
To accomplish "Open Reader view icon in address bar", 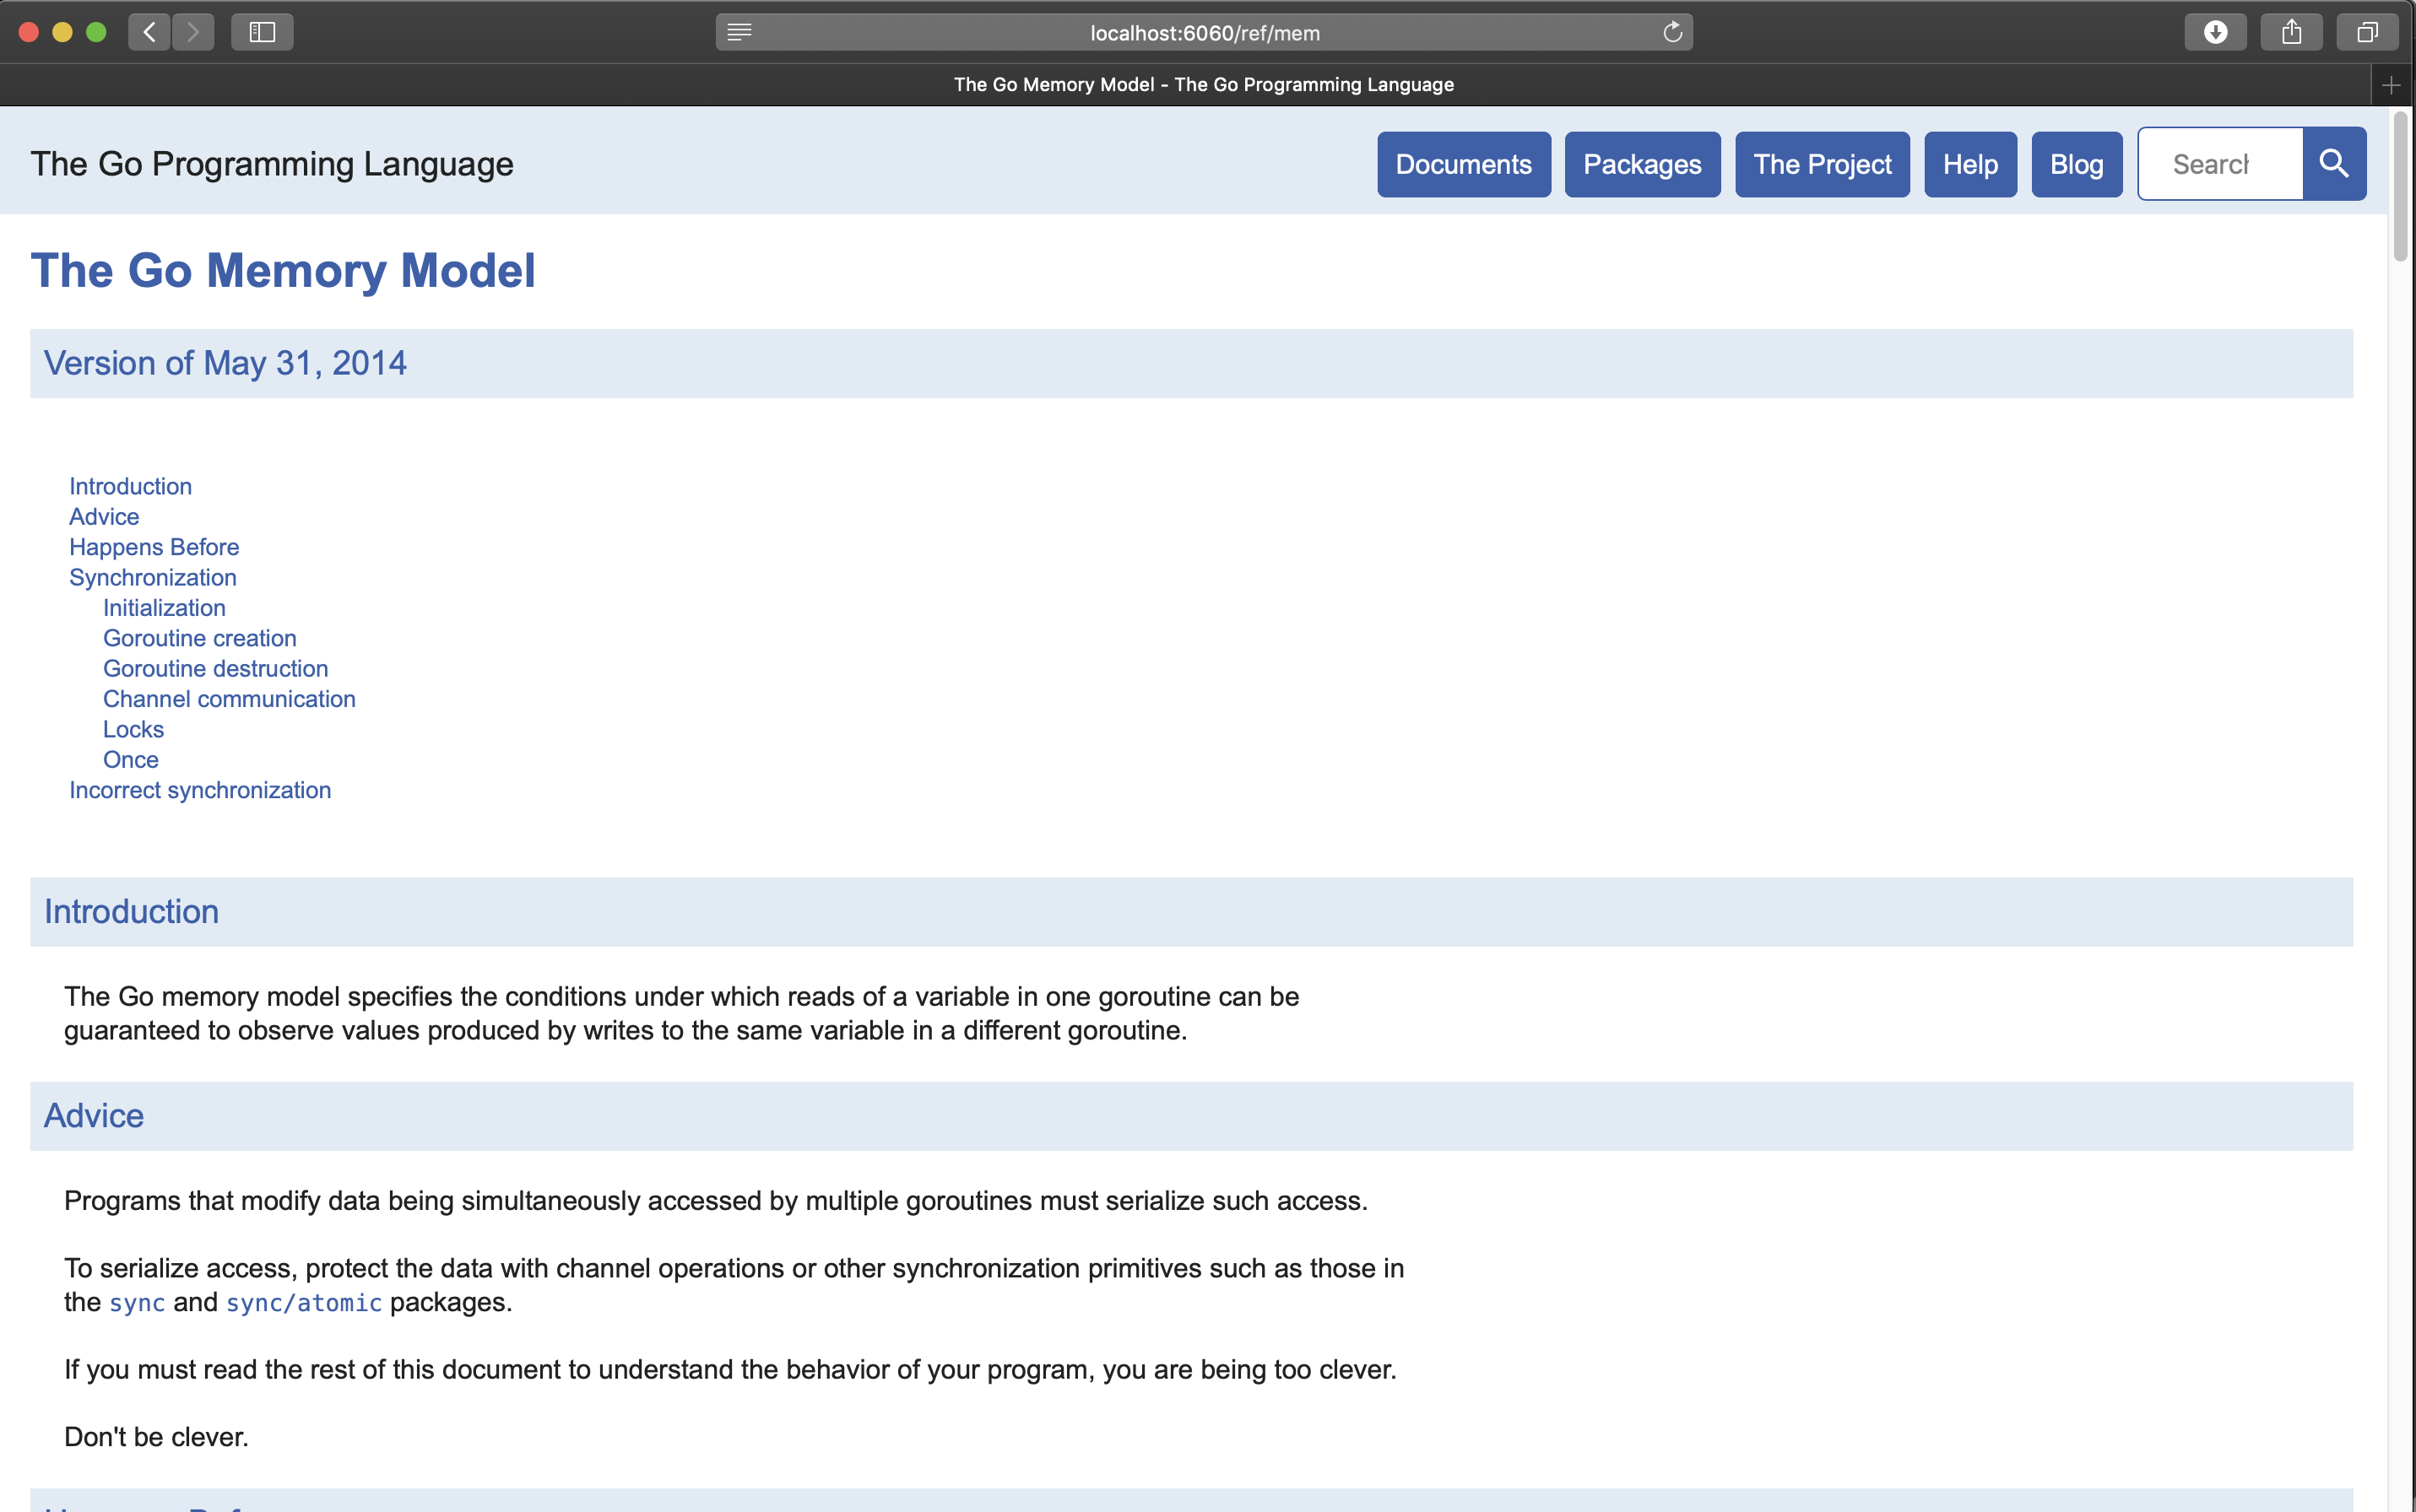I will 739,32.
